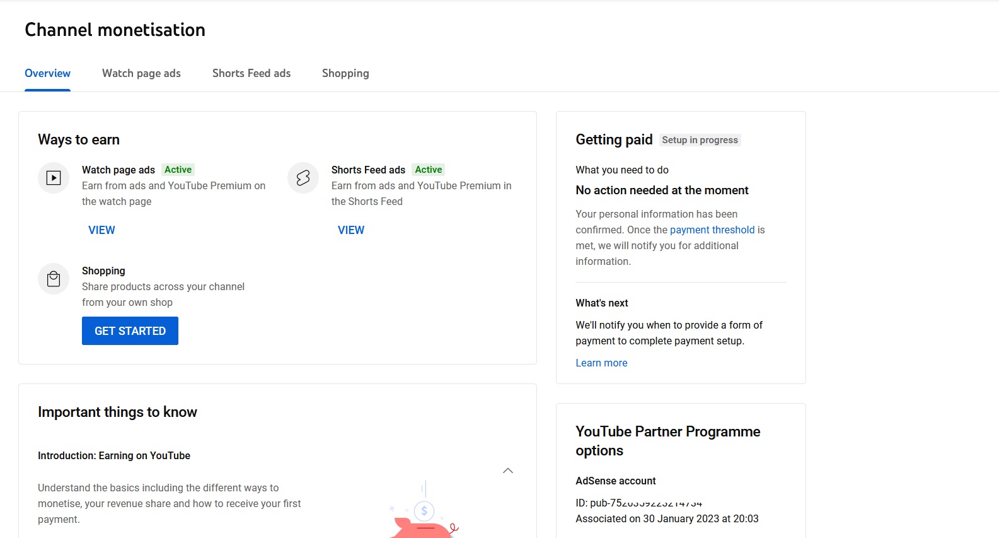Click the Shopping title in Ways to earn
Screen dimensions: 999x538
click(103, 271)
